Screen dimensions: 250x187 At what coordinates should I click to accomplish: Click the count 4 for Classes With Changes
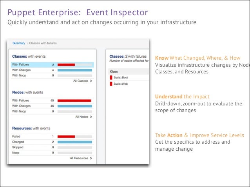pos(53,70)
